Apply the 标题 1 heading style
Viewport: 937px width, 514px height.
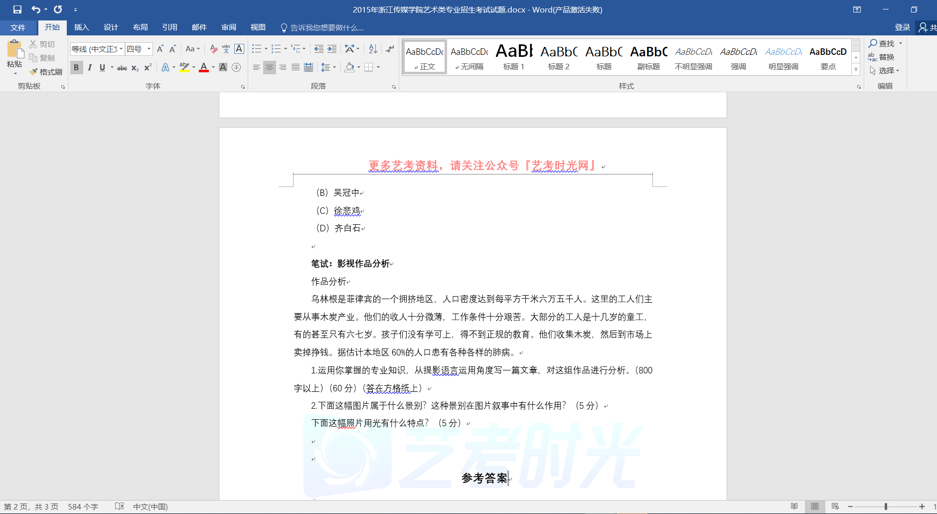(514, 57)
